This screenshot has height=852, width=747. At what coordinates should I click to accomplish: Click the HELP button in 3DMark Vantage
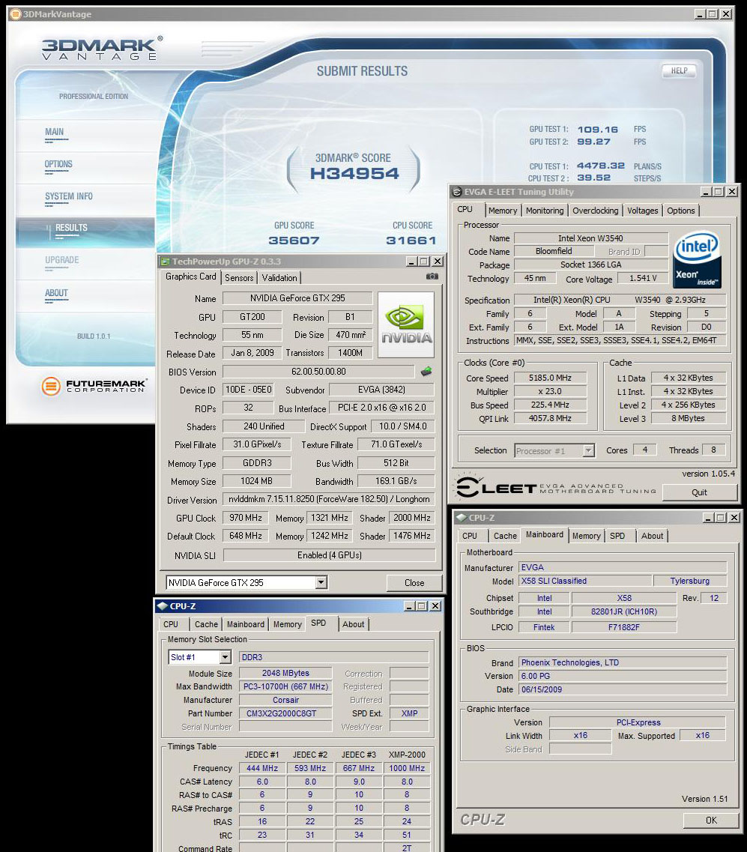coord(679,70)
